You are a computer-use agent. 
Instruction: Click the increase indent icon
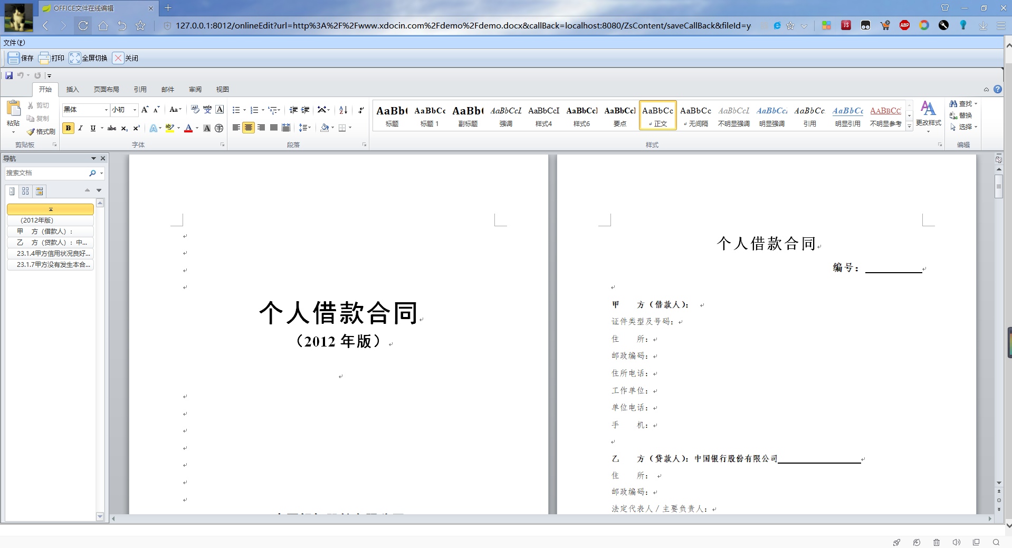[305, 110]
